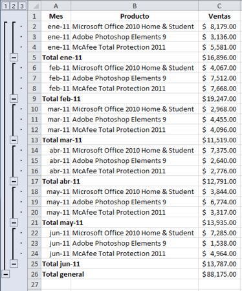Click the Producto header cell

tap(135, 16)
